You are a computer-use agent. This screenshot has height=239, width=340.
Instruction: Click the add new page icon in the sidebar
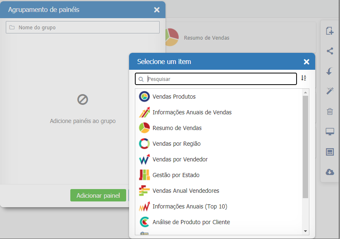330,31
